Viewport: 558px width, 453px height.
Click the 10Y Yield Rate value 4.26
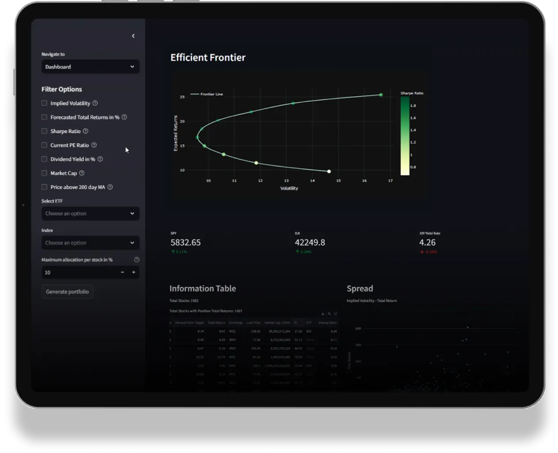tap(428, 243)
